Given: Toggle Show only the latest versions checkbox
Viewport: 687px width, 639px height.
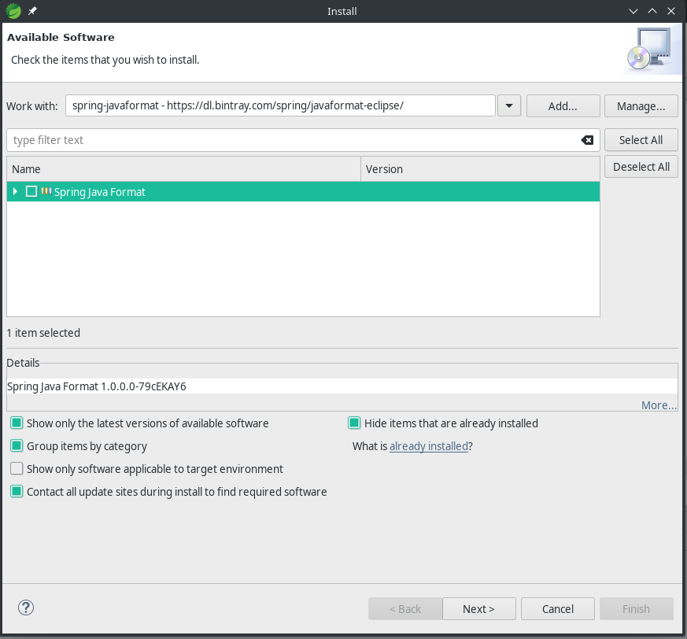Looking at the screenshot, I should pos(17,423).
